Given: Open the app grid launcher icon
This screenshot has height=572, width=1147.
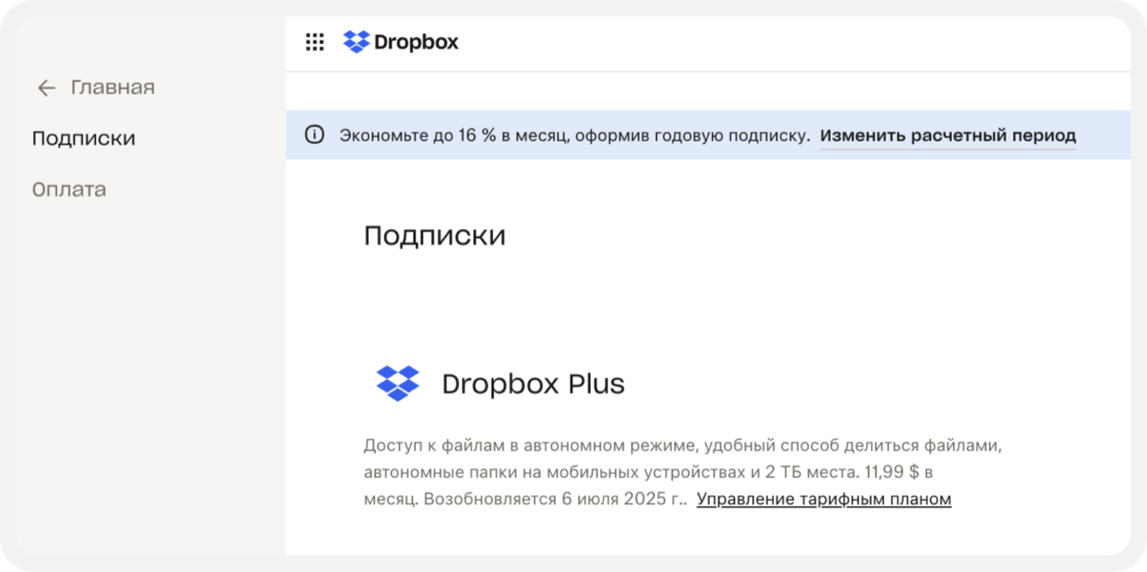Looking at the screenshot, I should click(x=315, y=42).
